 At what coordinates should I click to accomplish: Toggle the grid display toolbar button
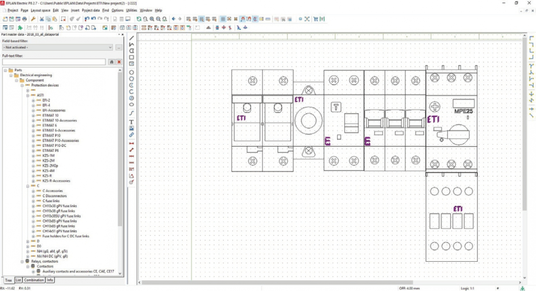[223, 19]
